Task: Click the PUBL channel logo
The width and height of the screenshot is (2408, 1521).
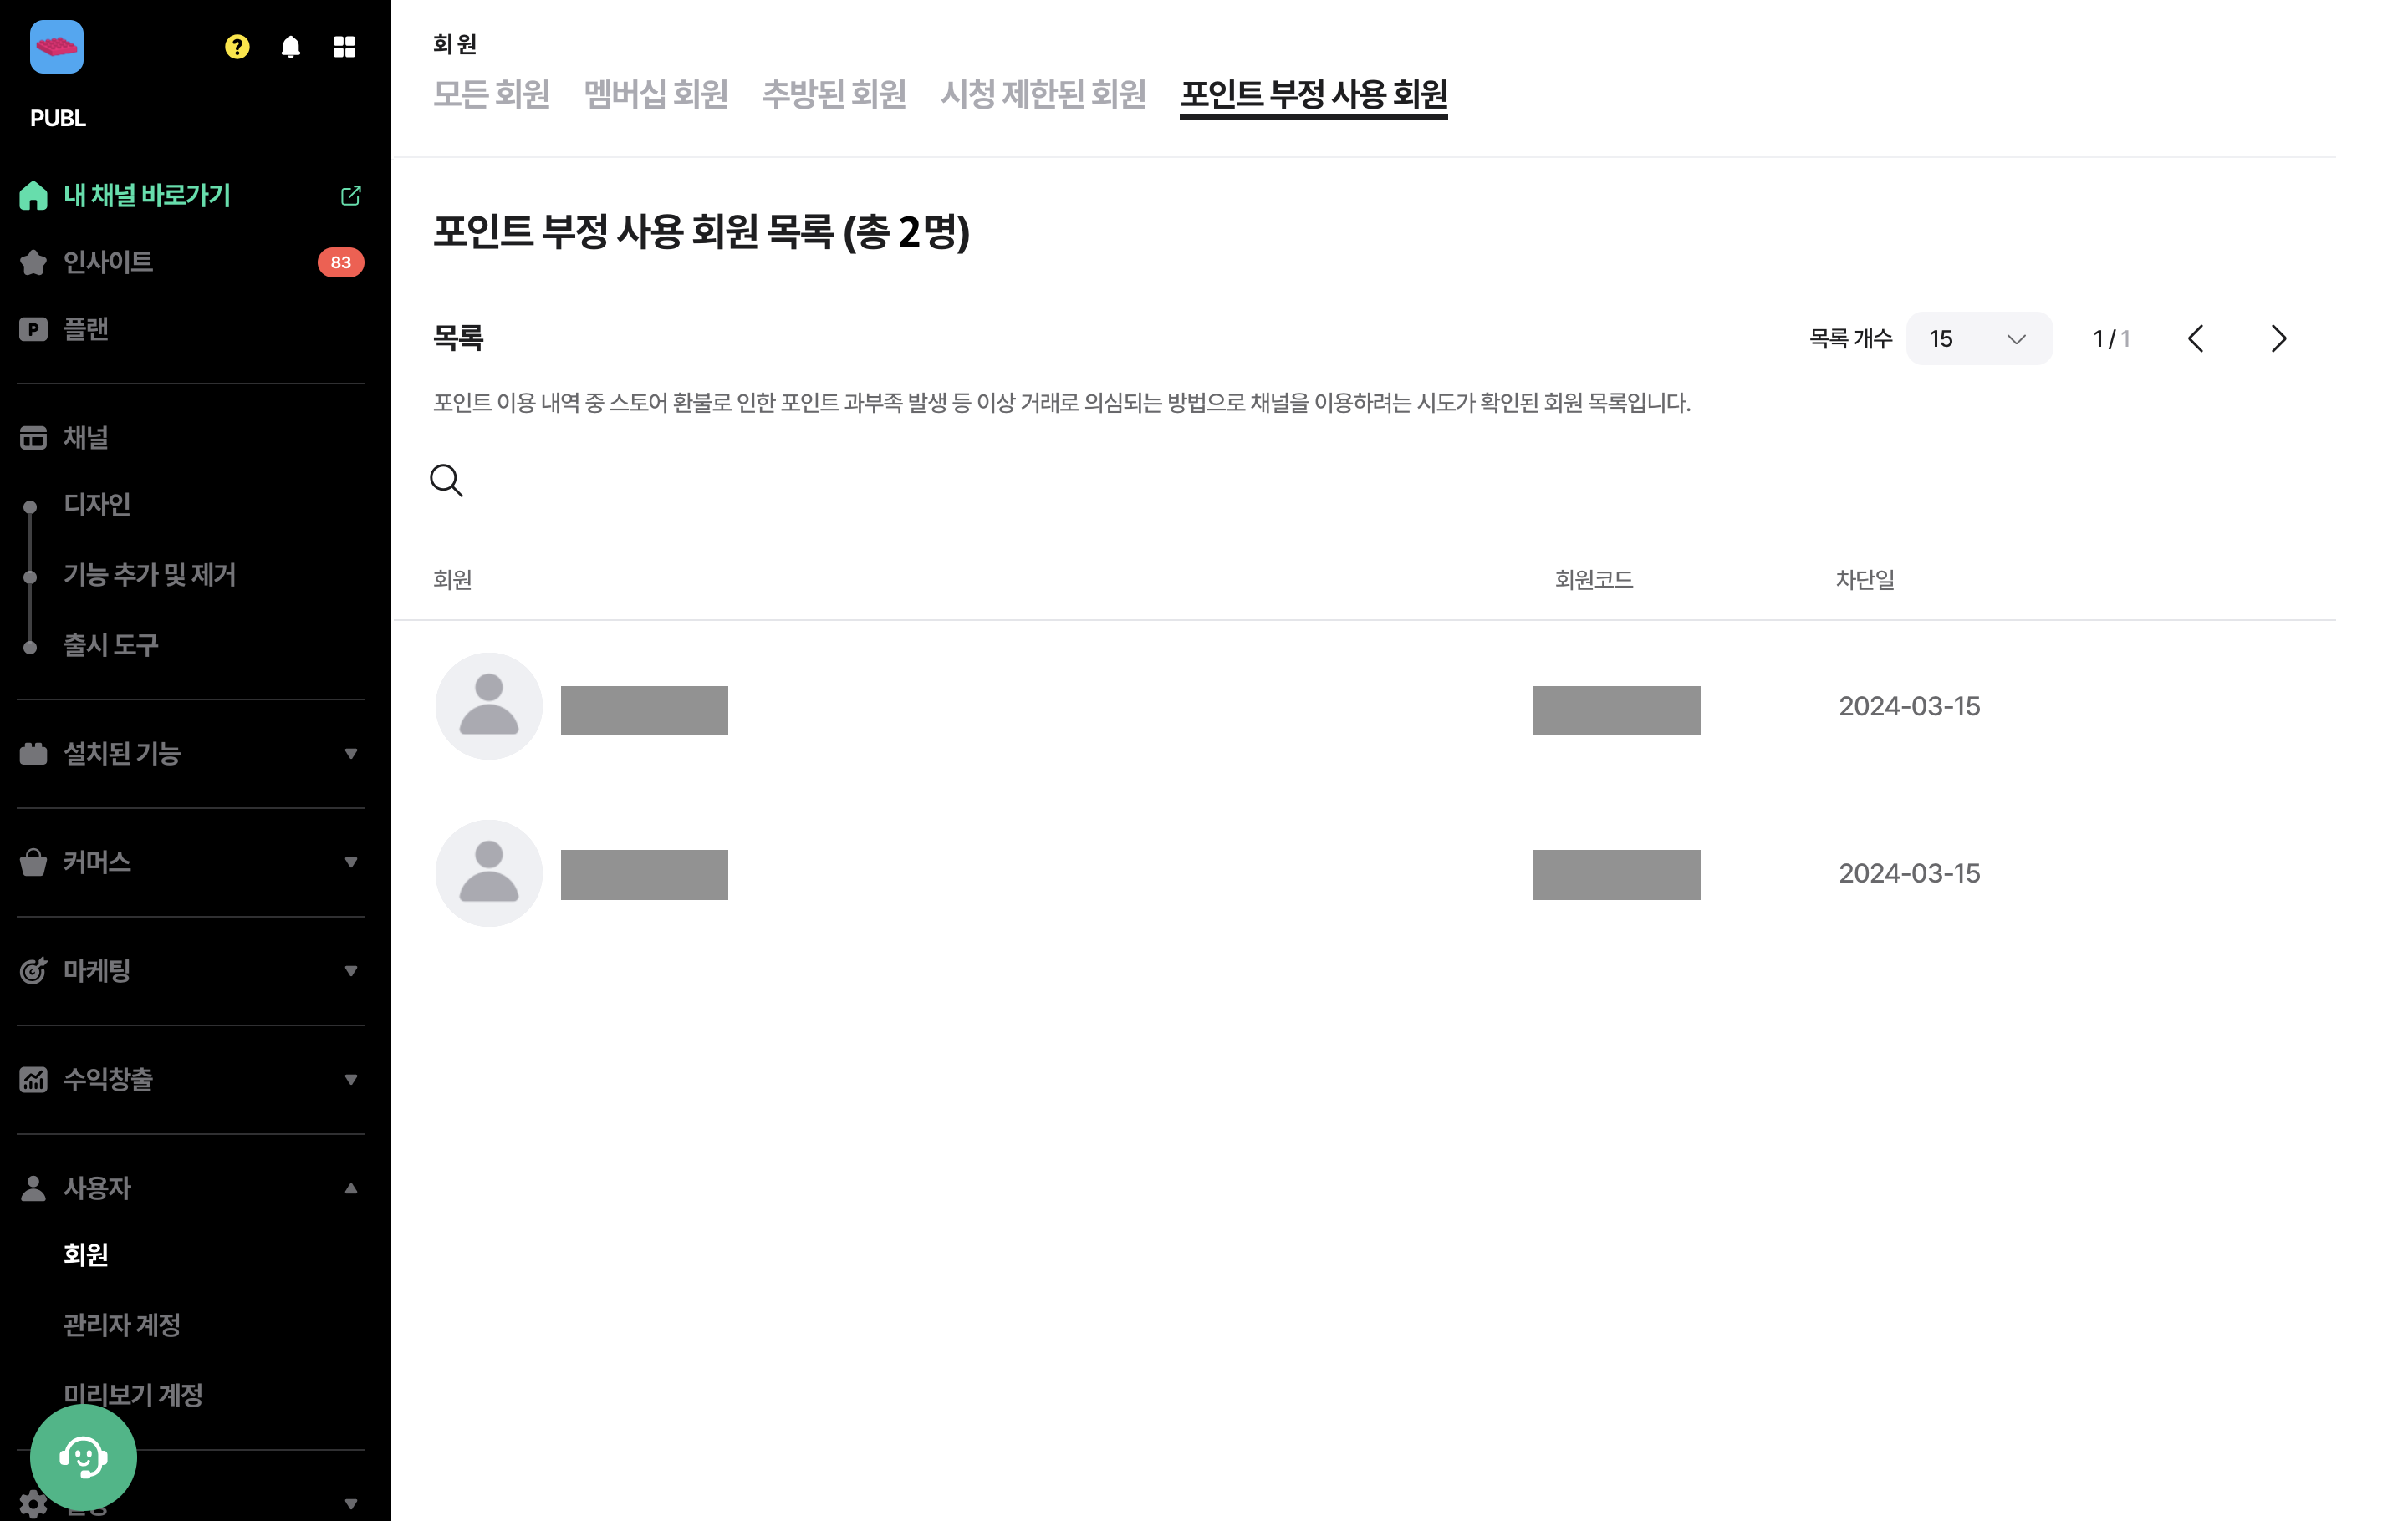Action: 57,47
